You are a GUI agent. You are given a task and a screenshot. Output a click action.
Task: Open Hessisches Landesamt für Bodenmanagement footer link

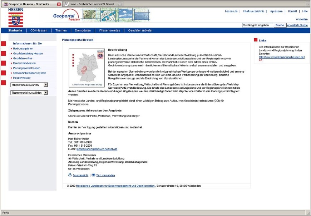click(x=115, y=186)
